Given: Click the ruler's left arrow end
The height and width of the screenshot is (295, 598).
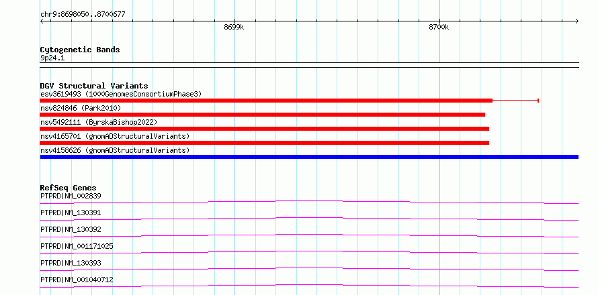Looking at the screenshot, I should click(42, 21).
